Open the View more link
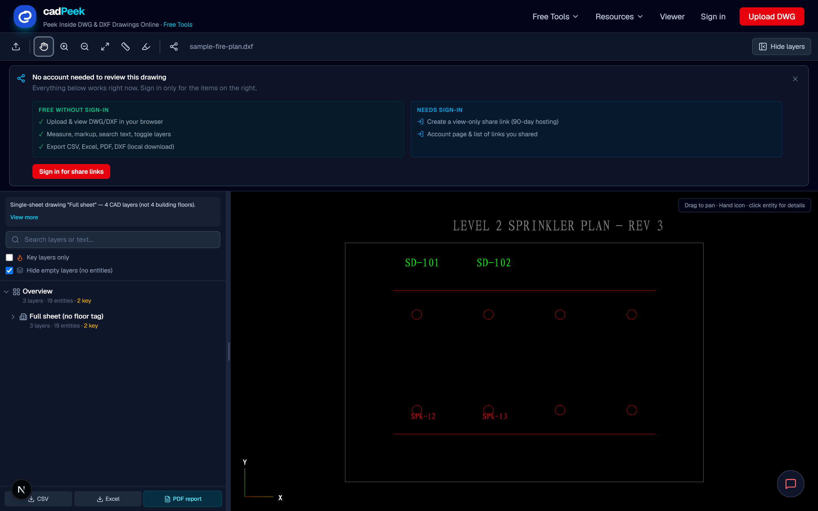818x511 pixels. [x=24, y=217]
